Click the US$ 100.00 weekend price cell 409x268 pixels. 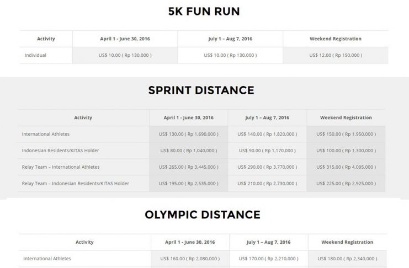(346, 151)
